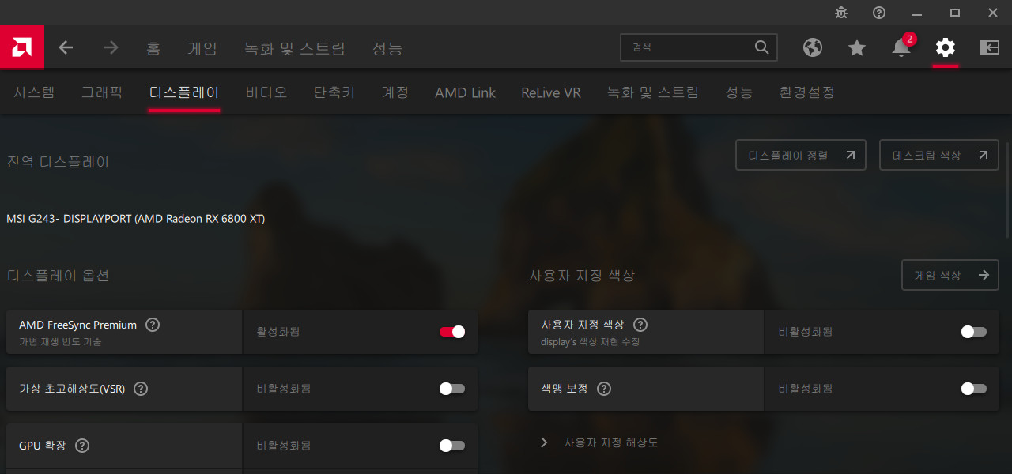Image resolution: width=1012 pixels, height=474 pixels.
Task: Show help for 색맹 보정
Action: (604, 389)
